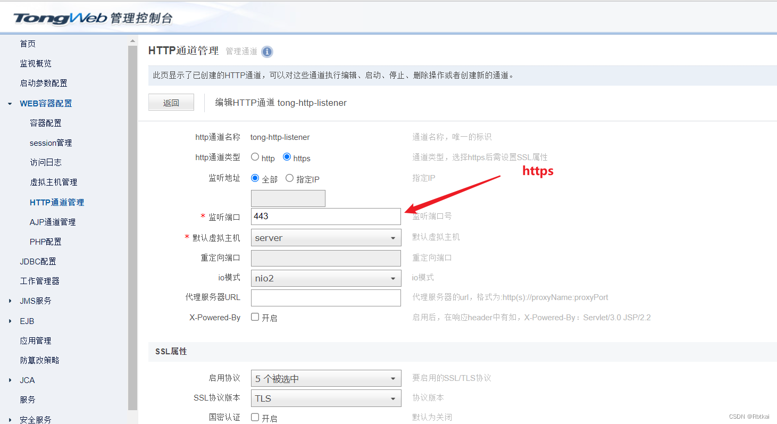This screenshot has height=424, width=777.
Task: Select the https channel type radio
Action: pyautogui.click(x=287, y=157)
